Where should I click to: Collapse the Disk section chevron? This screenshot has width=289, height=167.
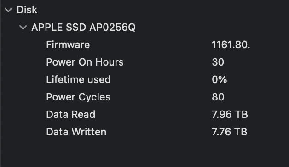8,10
